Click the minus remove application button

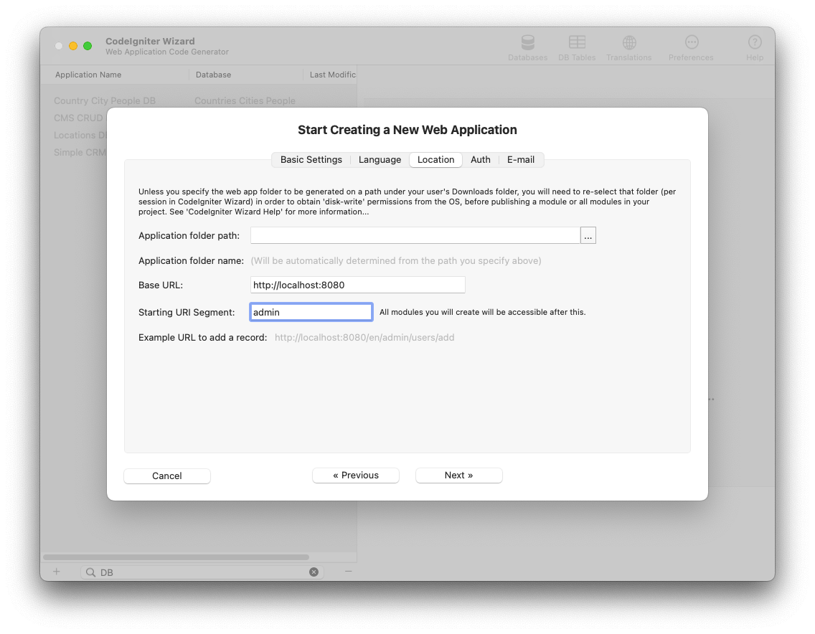click(x=349, y=572)
